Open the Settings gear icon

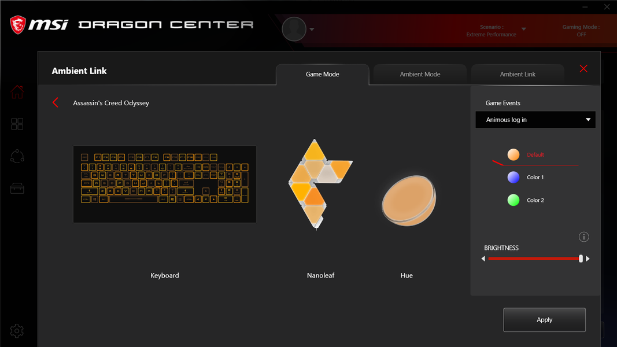[17, 331]
